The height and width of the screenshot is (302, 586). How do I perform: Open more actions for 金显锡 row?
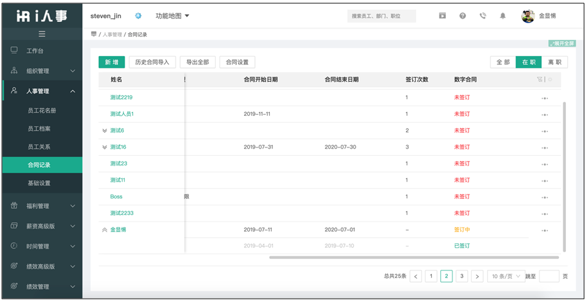click(545, 231)
